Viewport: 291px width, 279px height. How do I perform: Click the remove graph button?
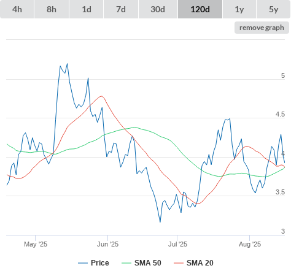pyautogui.click(x=262, y=28)
